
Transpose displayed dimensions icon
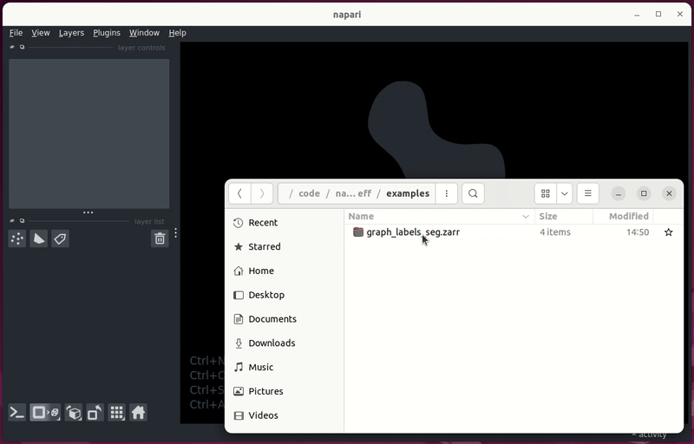(95, 413)
